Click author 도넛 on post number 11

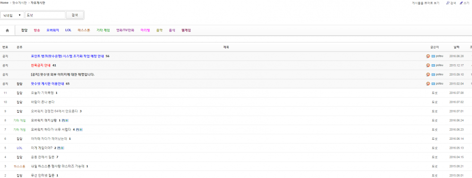[x=434, y=93]
